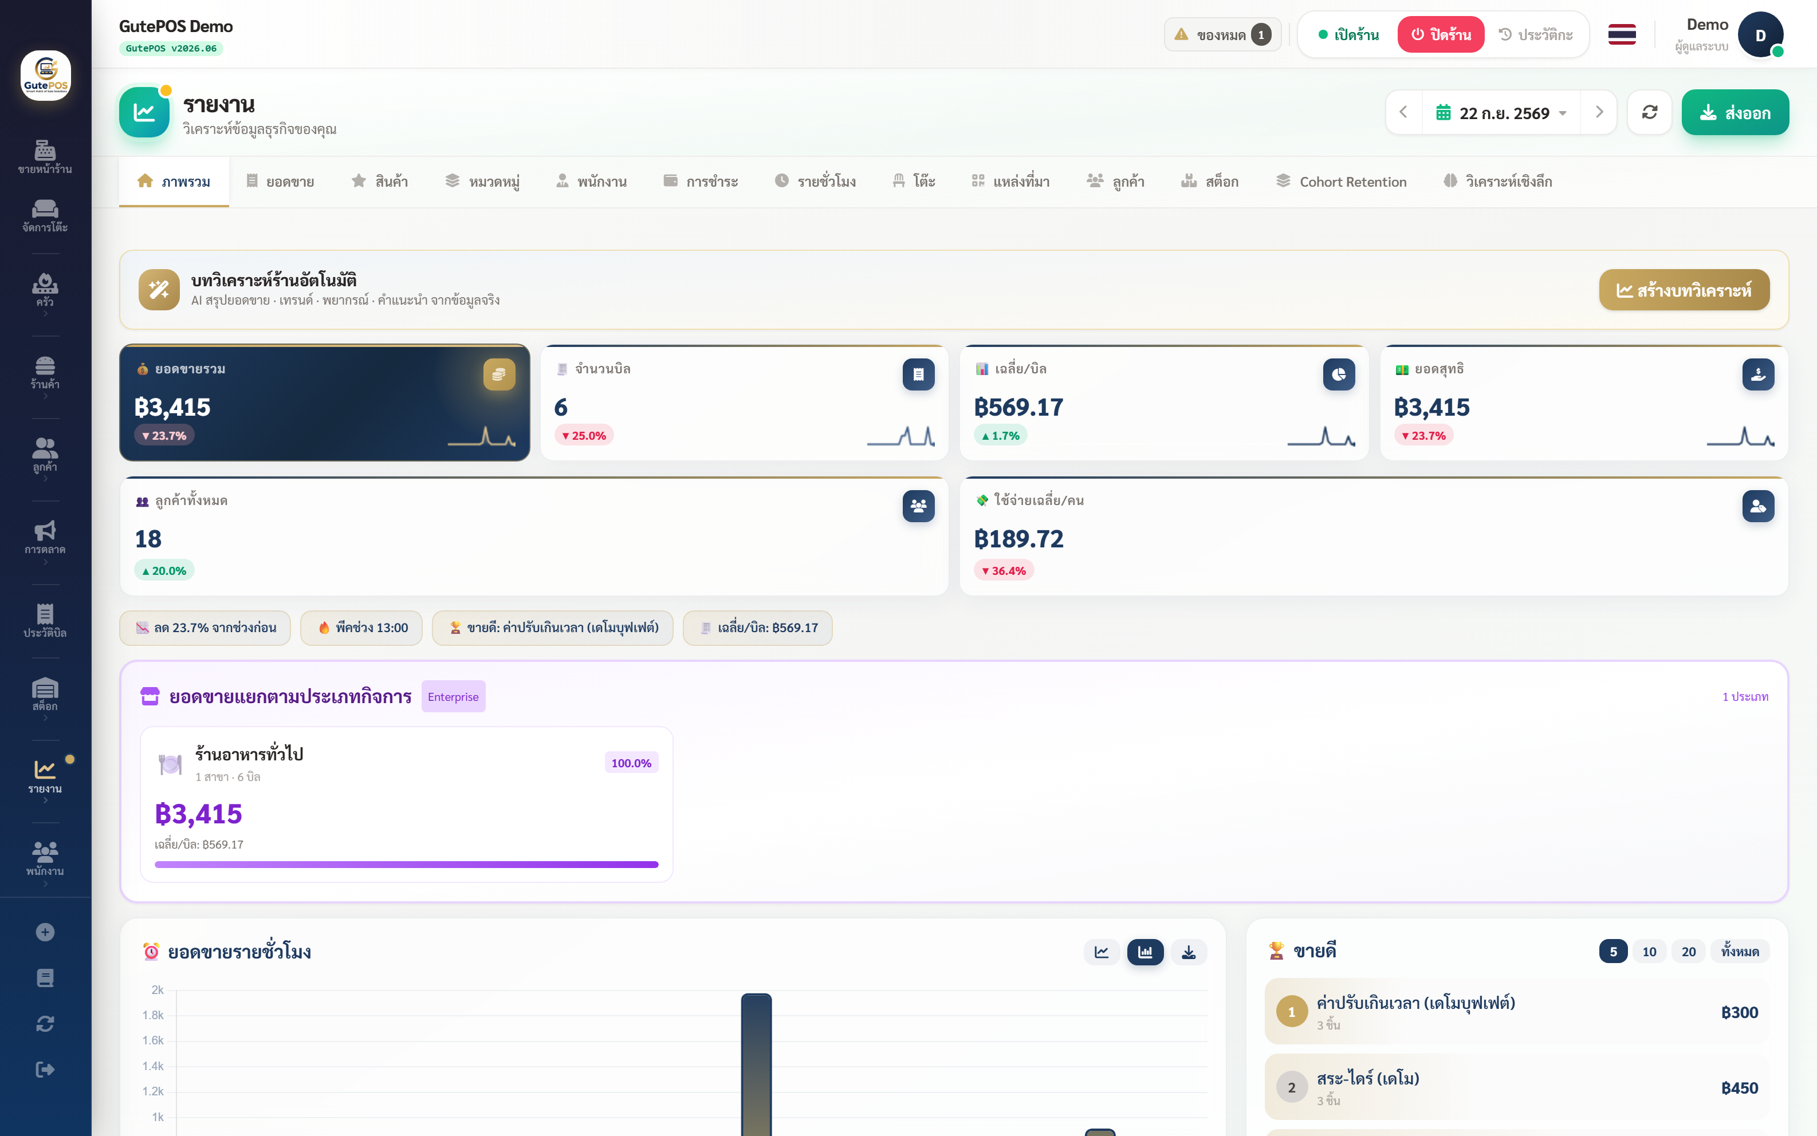Switch to the การชำระ payments tab
Viewport: 1817px width, 1136px height.
click(701, 181)
